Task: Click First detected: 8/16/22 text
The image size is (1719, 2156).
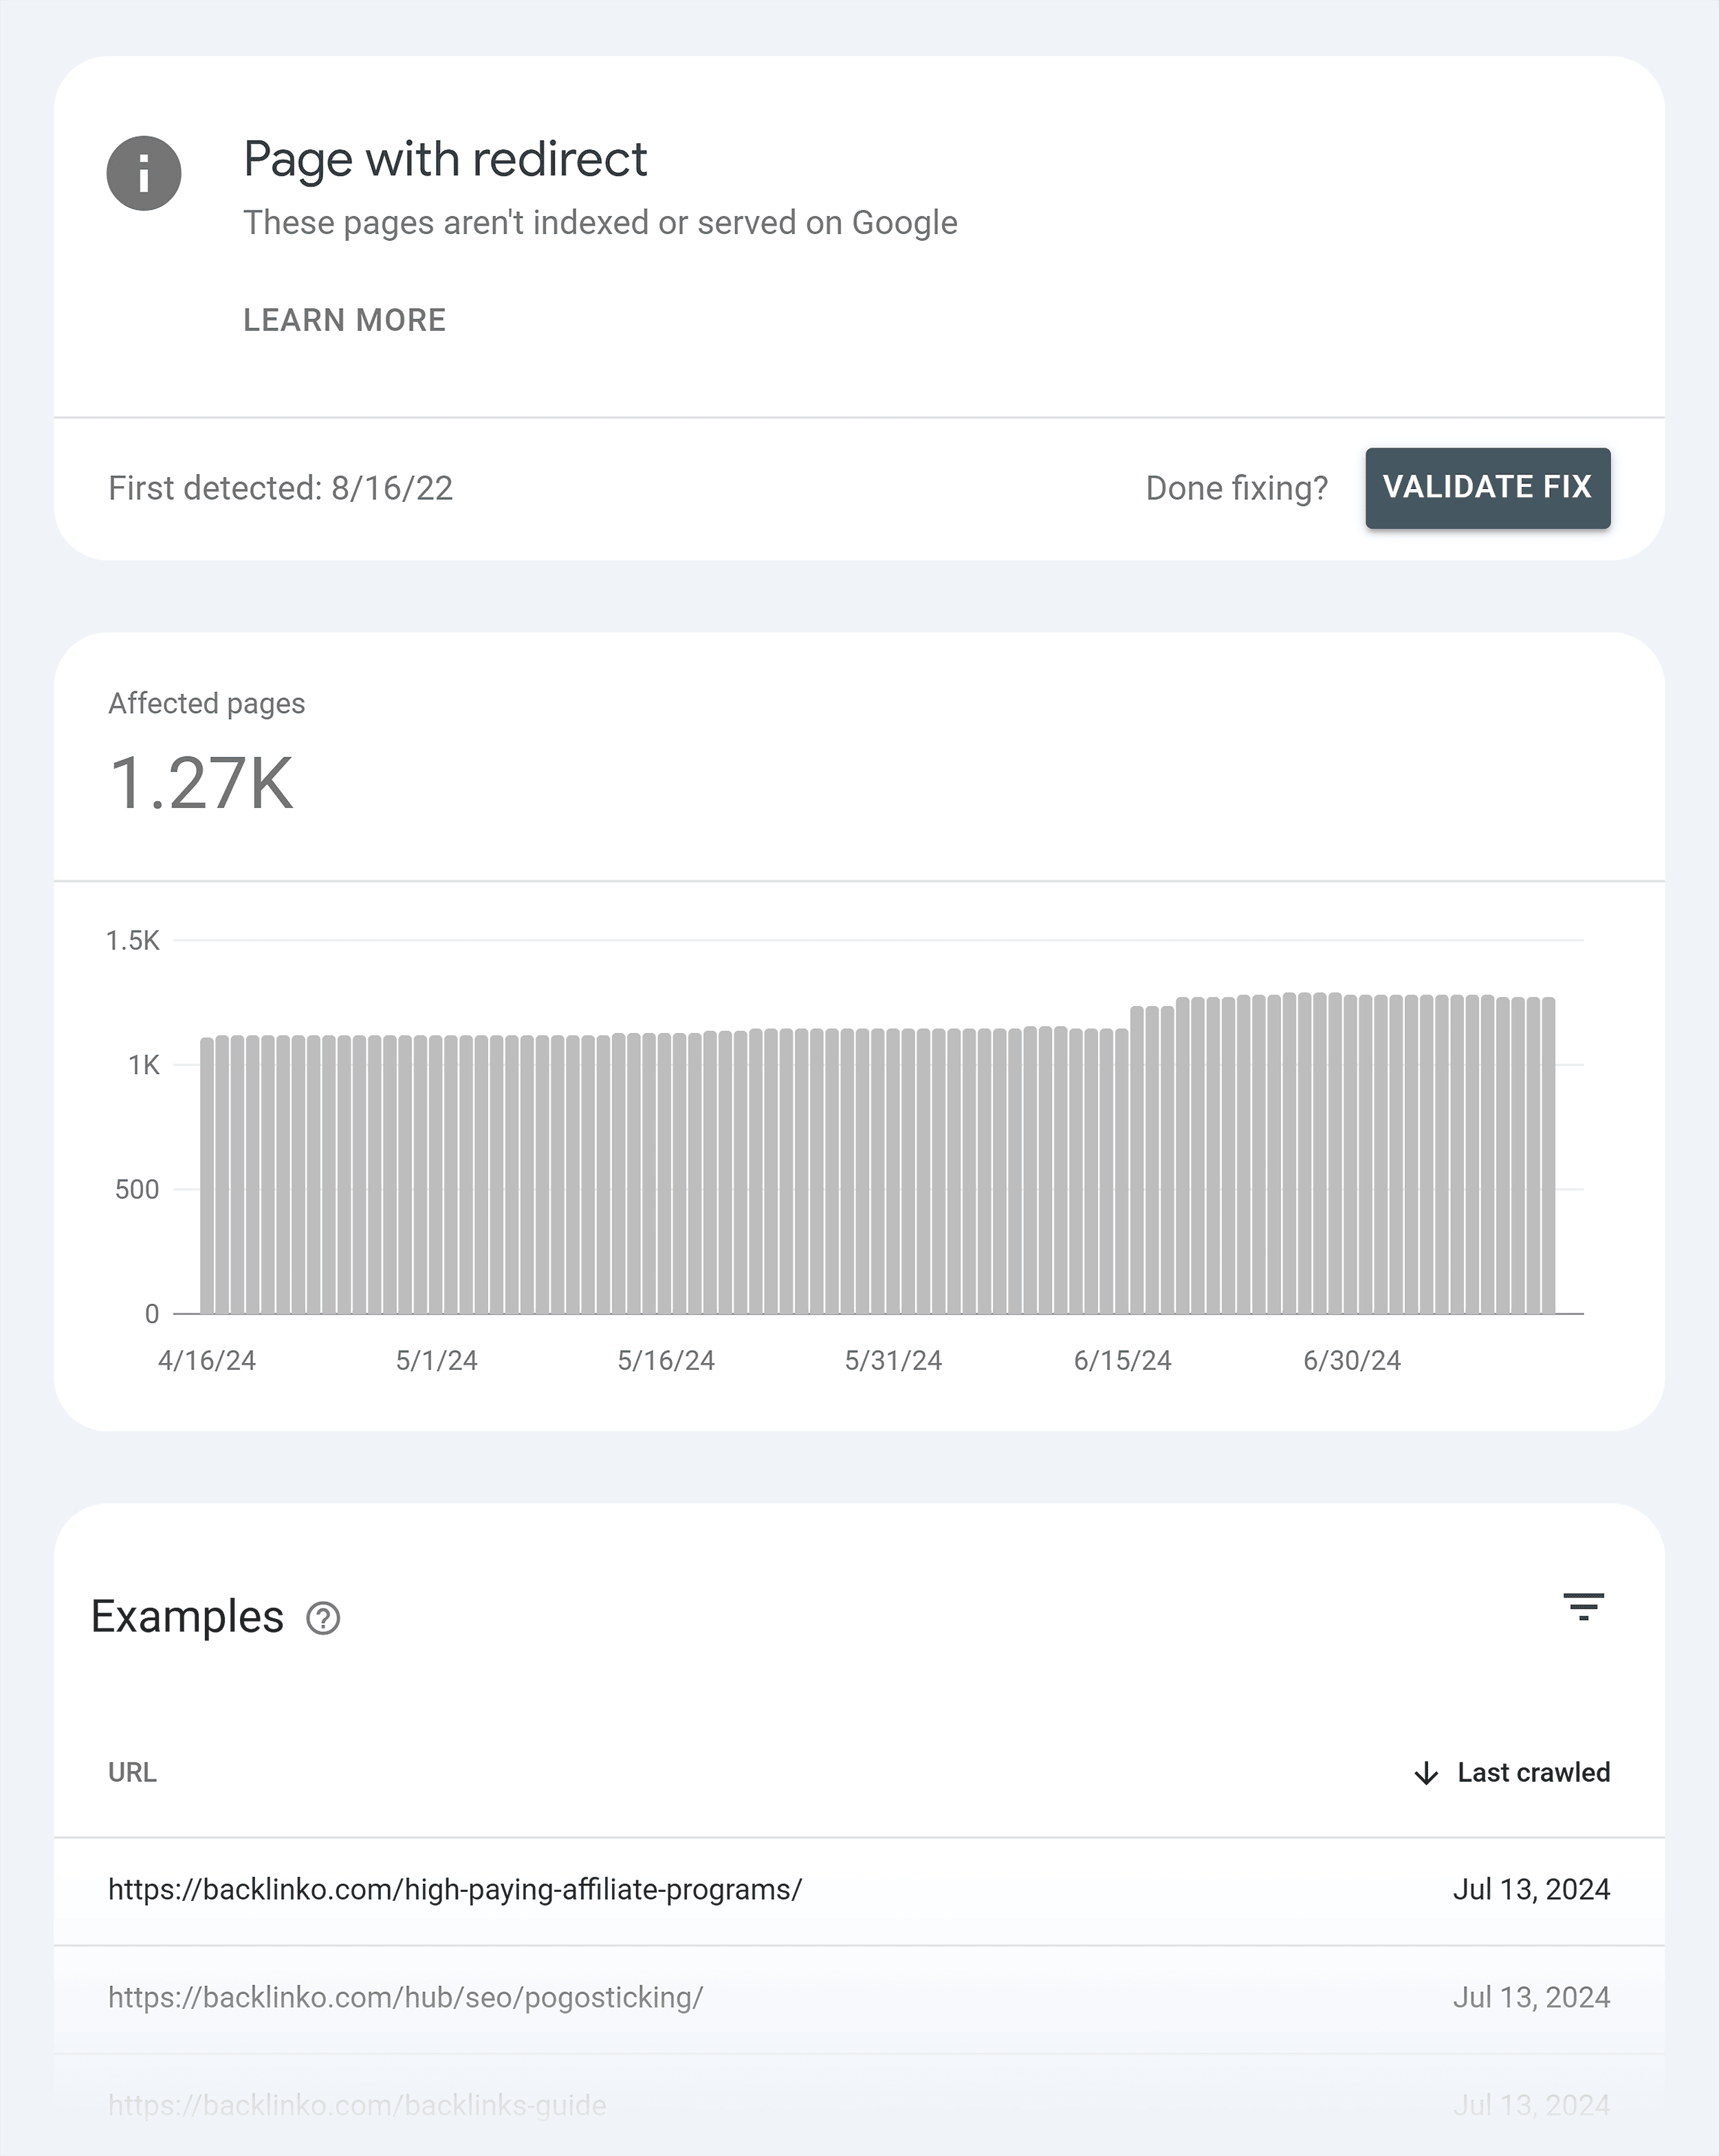Action: [x=280, y=488]
